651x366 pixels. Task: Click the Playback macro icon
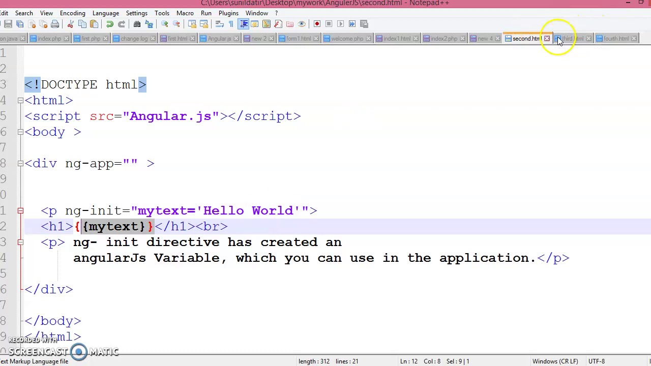tap(340, 24)
